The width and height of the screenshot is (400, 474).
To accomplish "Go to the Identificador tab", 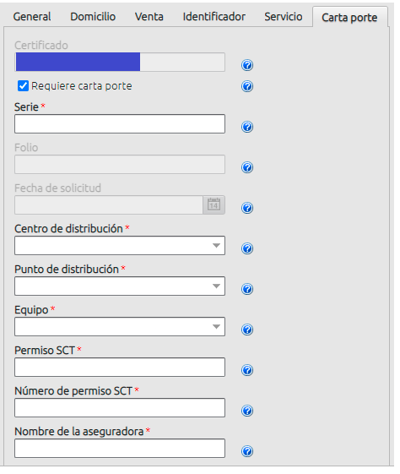I will point(214,17).
